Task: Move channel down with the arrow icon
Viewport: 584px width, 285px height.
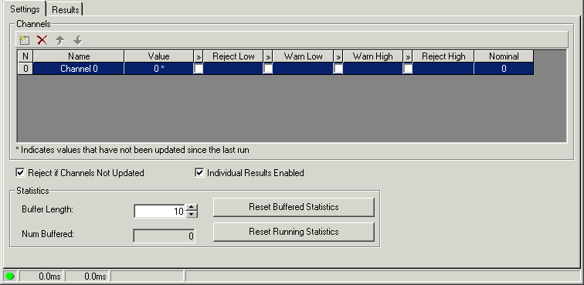Action: (77, 40)
